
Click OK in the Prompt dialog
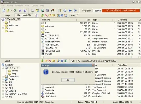tap(68, 80)
